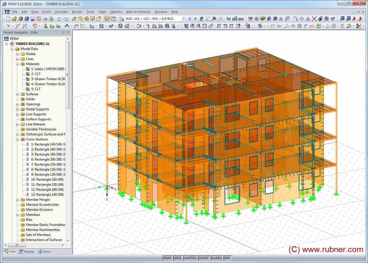Viewport: 368px width, 263px height.
Task: Toggle the table panel button in toolbar
Action: click(113, 19)
